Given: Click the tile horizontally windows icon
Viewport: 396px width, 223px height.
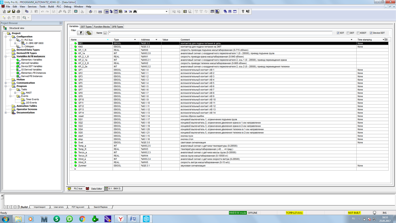Looking at the screenshot, I should click(230, 12).
